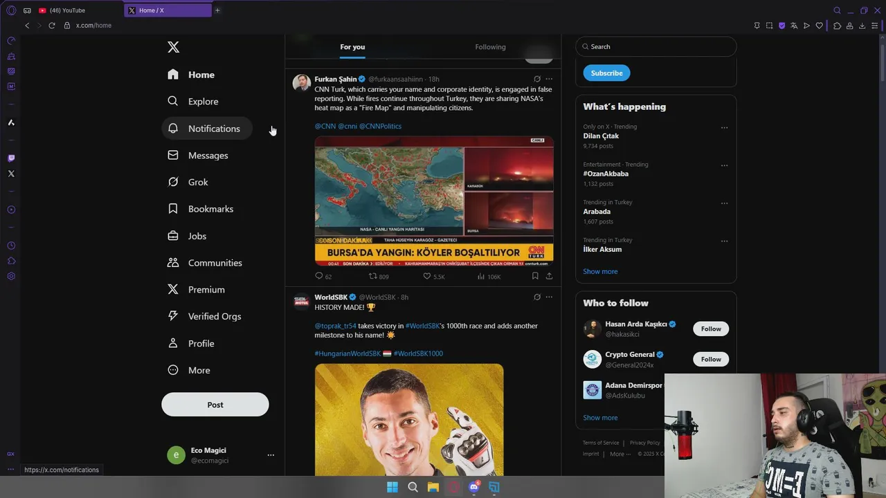Open Verified Orgs page
The width and height of the screenshot is (886, 498).
point(205,316)
